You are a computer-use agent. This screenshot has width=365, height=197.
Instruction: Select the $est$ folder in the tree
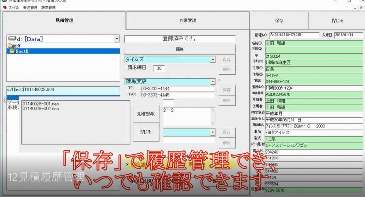point(63,51)
